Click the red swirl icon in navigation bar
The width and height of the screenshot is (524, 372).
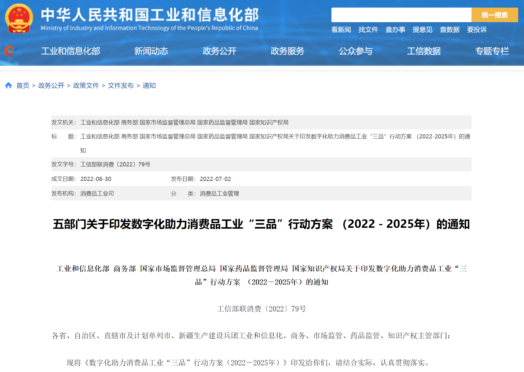click(x=10, y=51)
